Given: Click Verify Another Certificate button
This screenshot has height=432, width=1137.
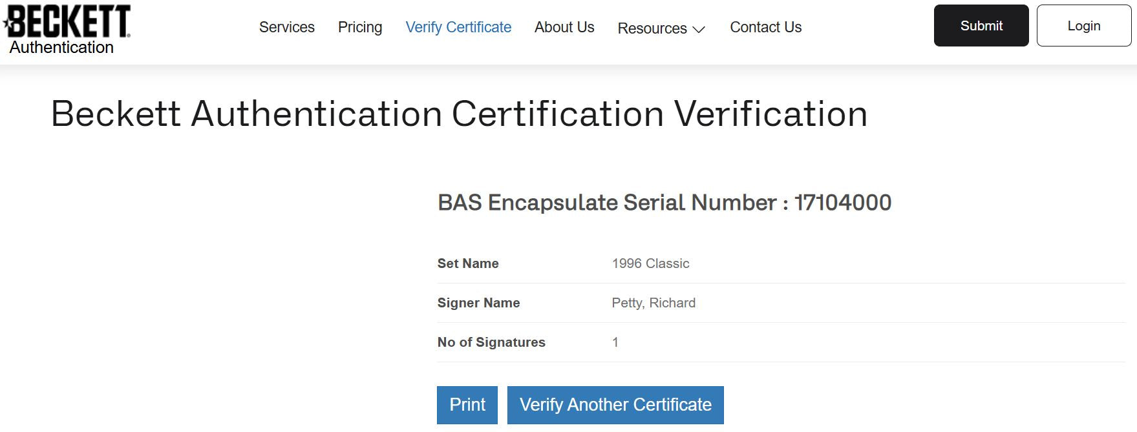Looking at the screenshot, I should click(x=615, y=405).
